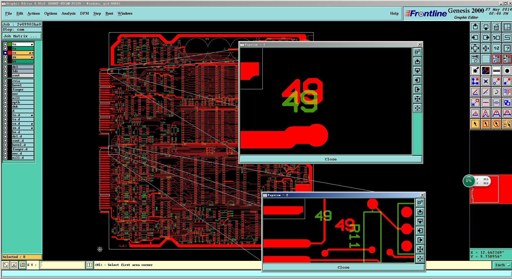Click the question mark help icon in toolbar
Screen dimensions: 512x279
point(507,48)
